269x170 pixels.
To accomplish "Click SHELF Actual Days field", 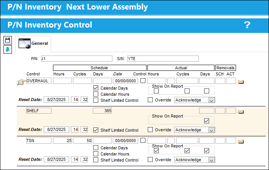I will click(x=207, y=111).
